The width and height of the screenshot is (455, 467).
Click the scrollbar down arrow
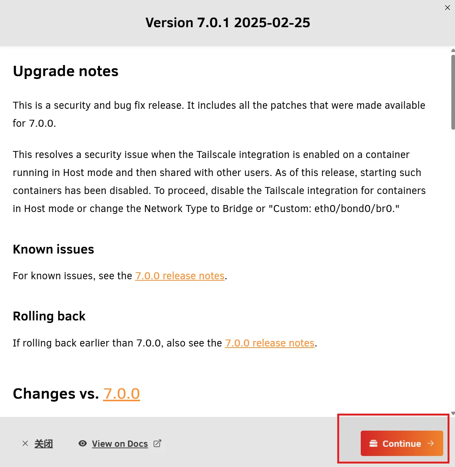tap(453, 413)
